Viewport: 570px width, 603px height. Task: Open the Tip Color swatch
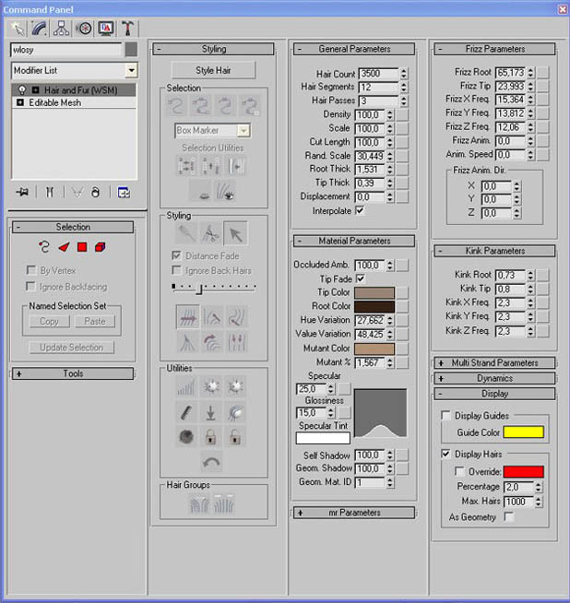pyautogui.click(x=374, y=292)
